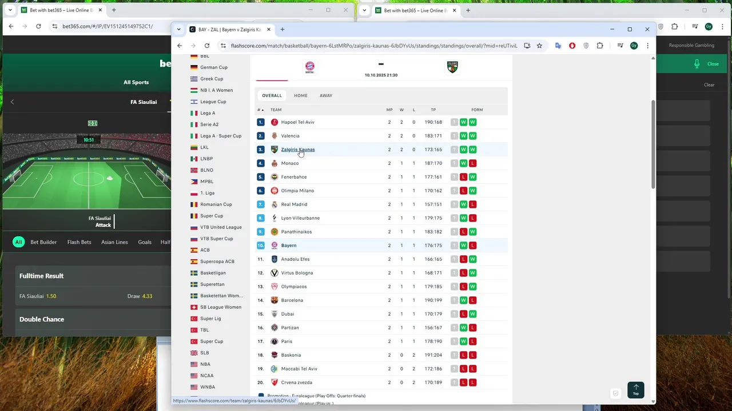Click install app icon in Flashscore address bar
Viewport: 732px width, 411px height.
tap(527, 46)
